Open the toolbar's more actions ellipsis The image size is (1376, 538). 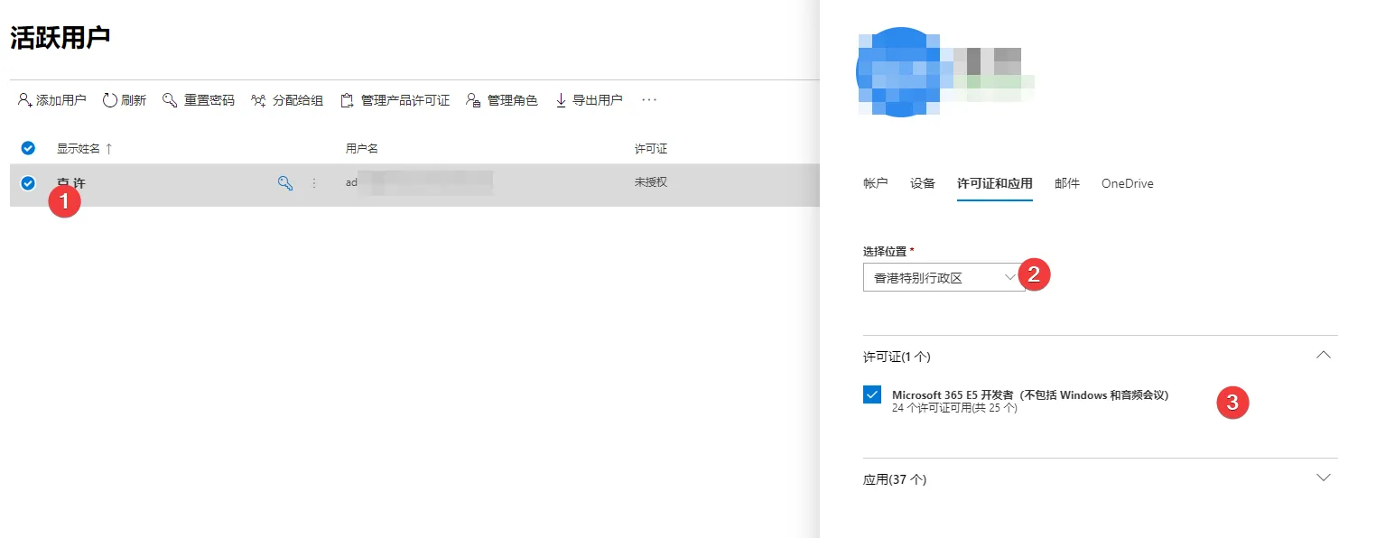[x=648, y=100]
